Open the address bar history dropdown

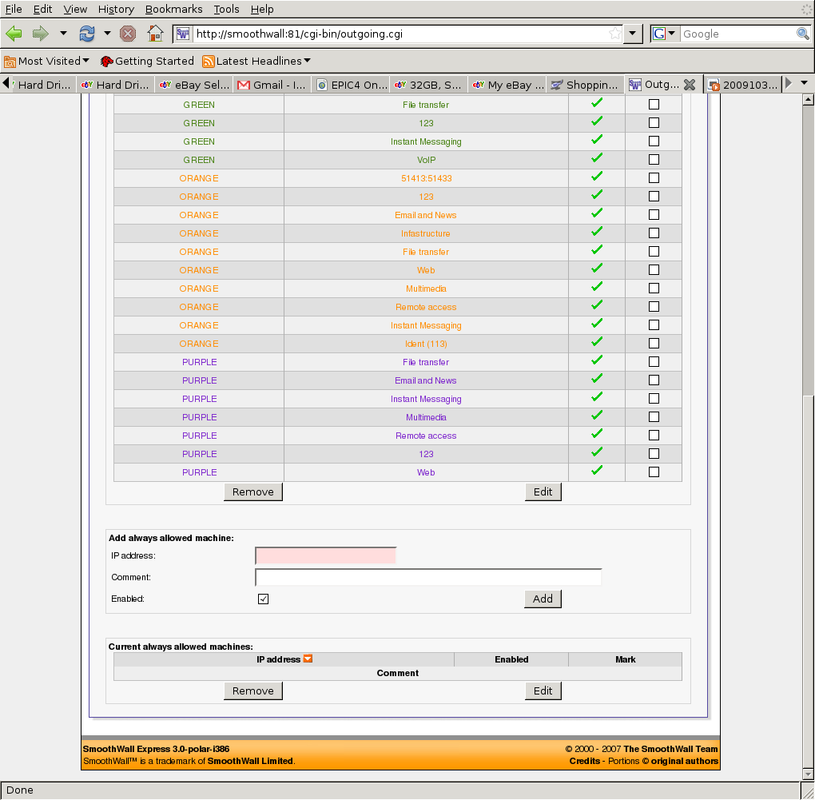[633, 34]
